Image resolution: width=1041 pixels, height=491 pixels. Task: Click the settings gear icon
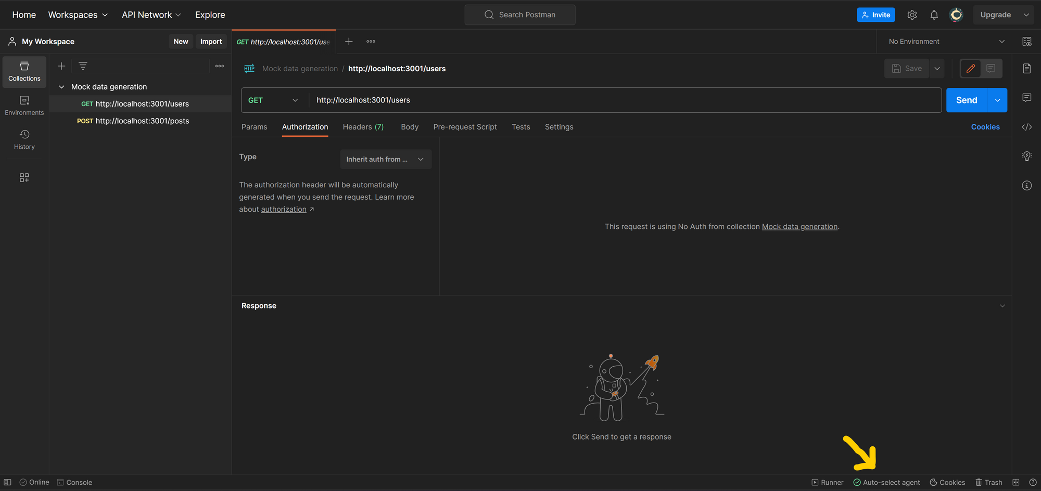point(912,15)
